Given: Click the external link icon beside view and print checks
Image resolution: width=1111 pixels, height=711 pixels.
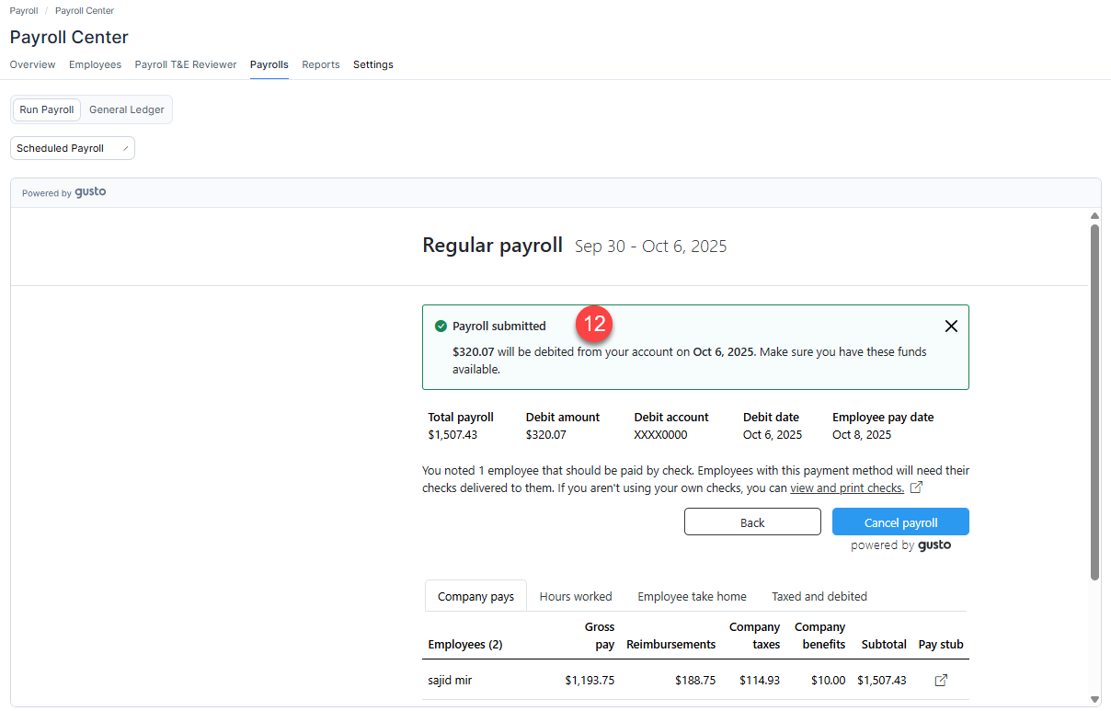Looking at the screenshot, I should pos(916,487).
